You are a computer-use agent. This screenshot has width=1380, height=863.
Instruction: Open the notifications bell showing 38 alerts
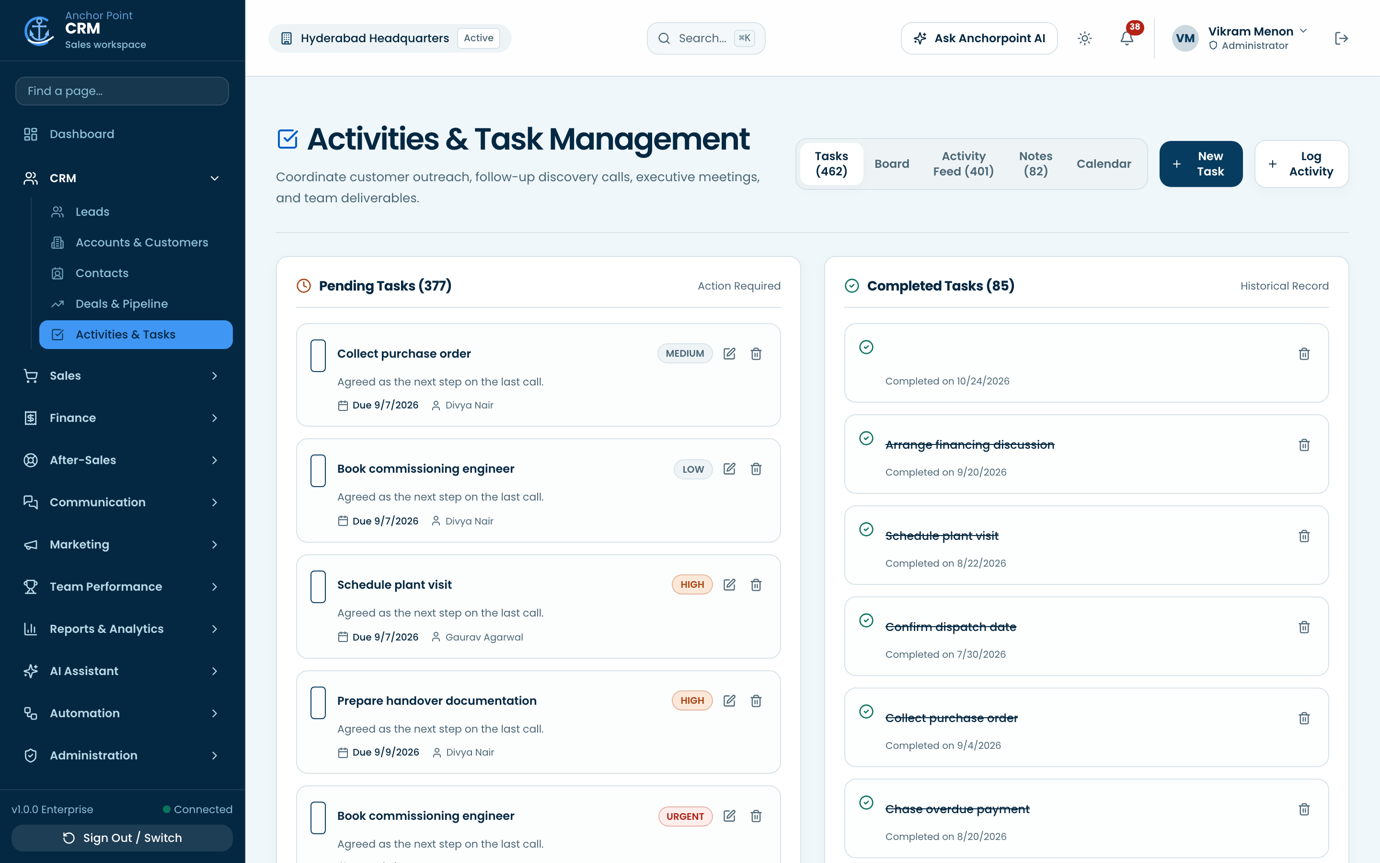(1127, 38)
